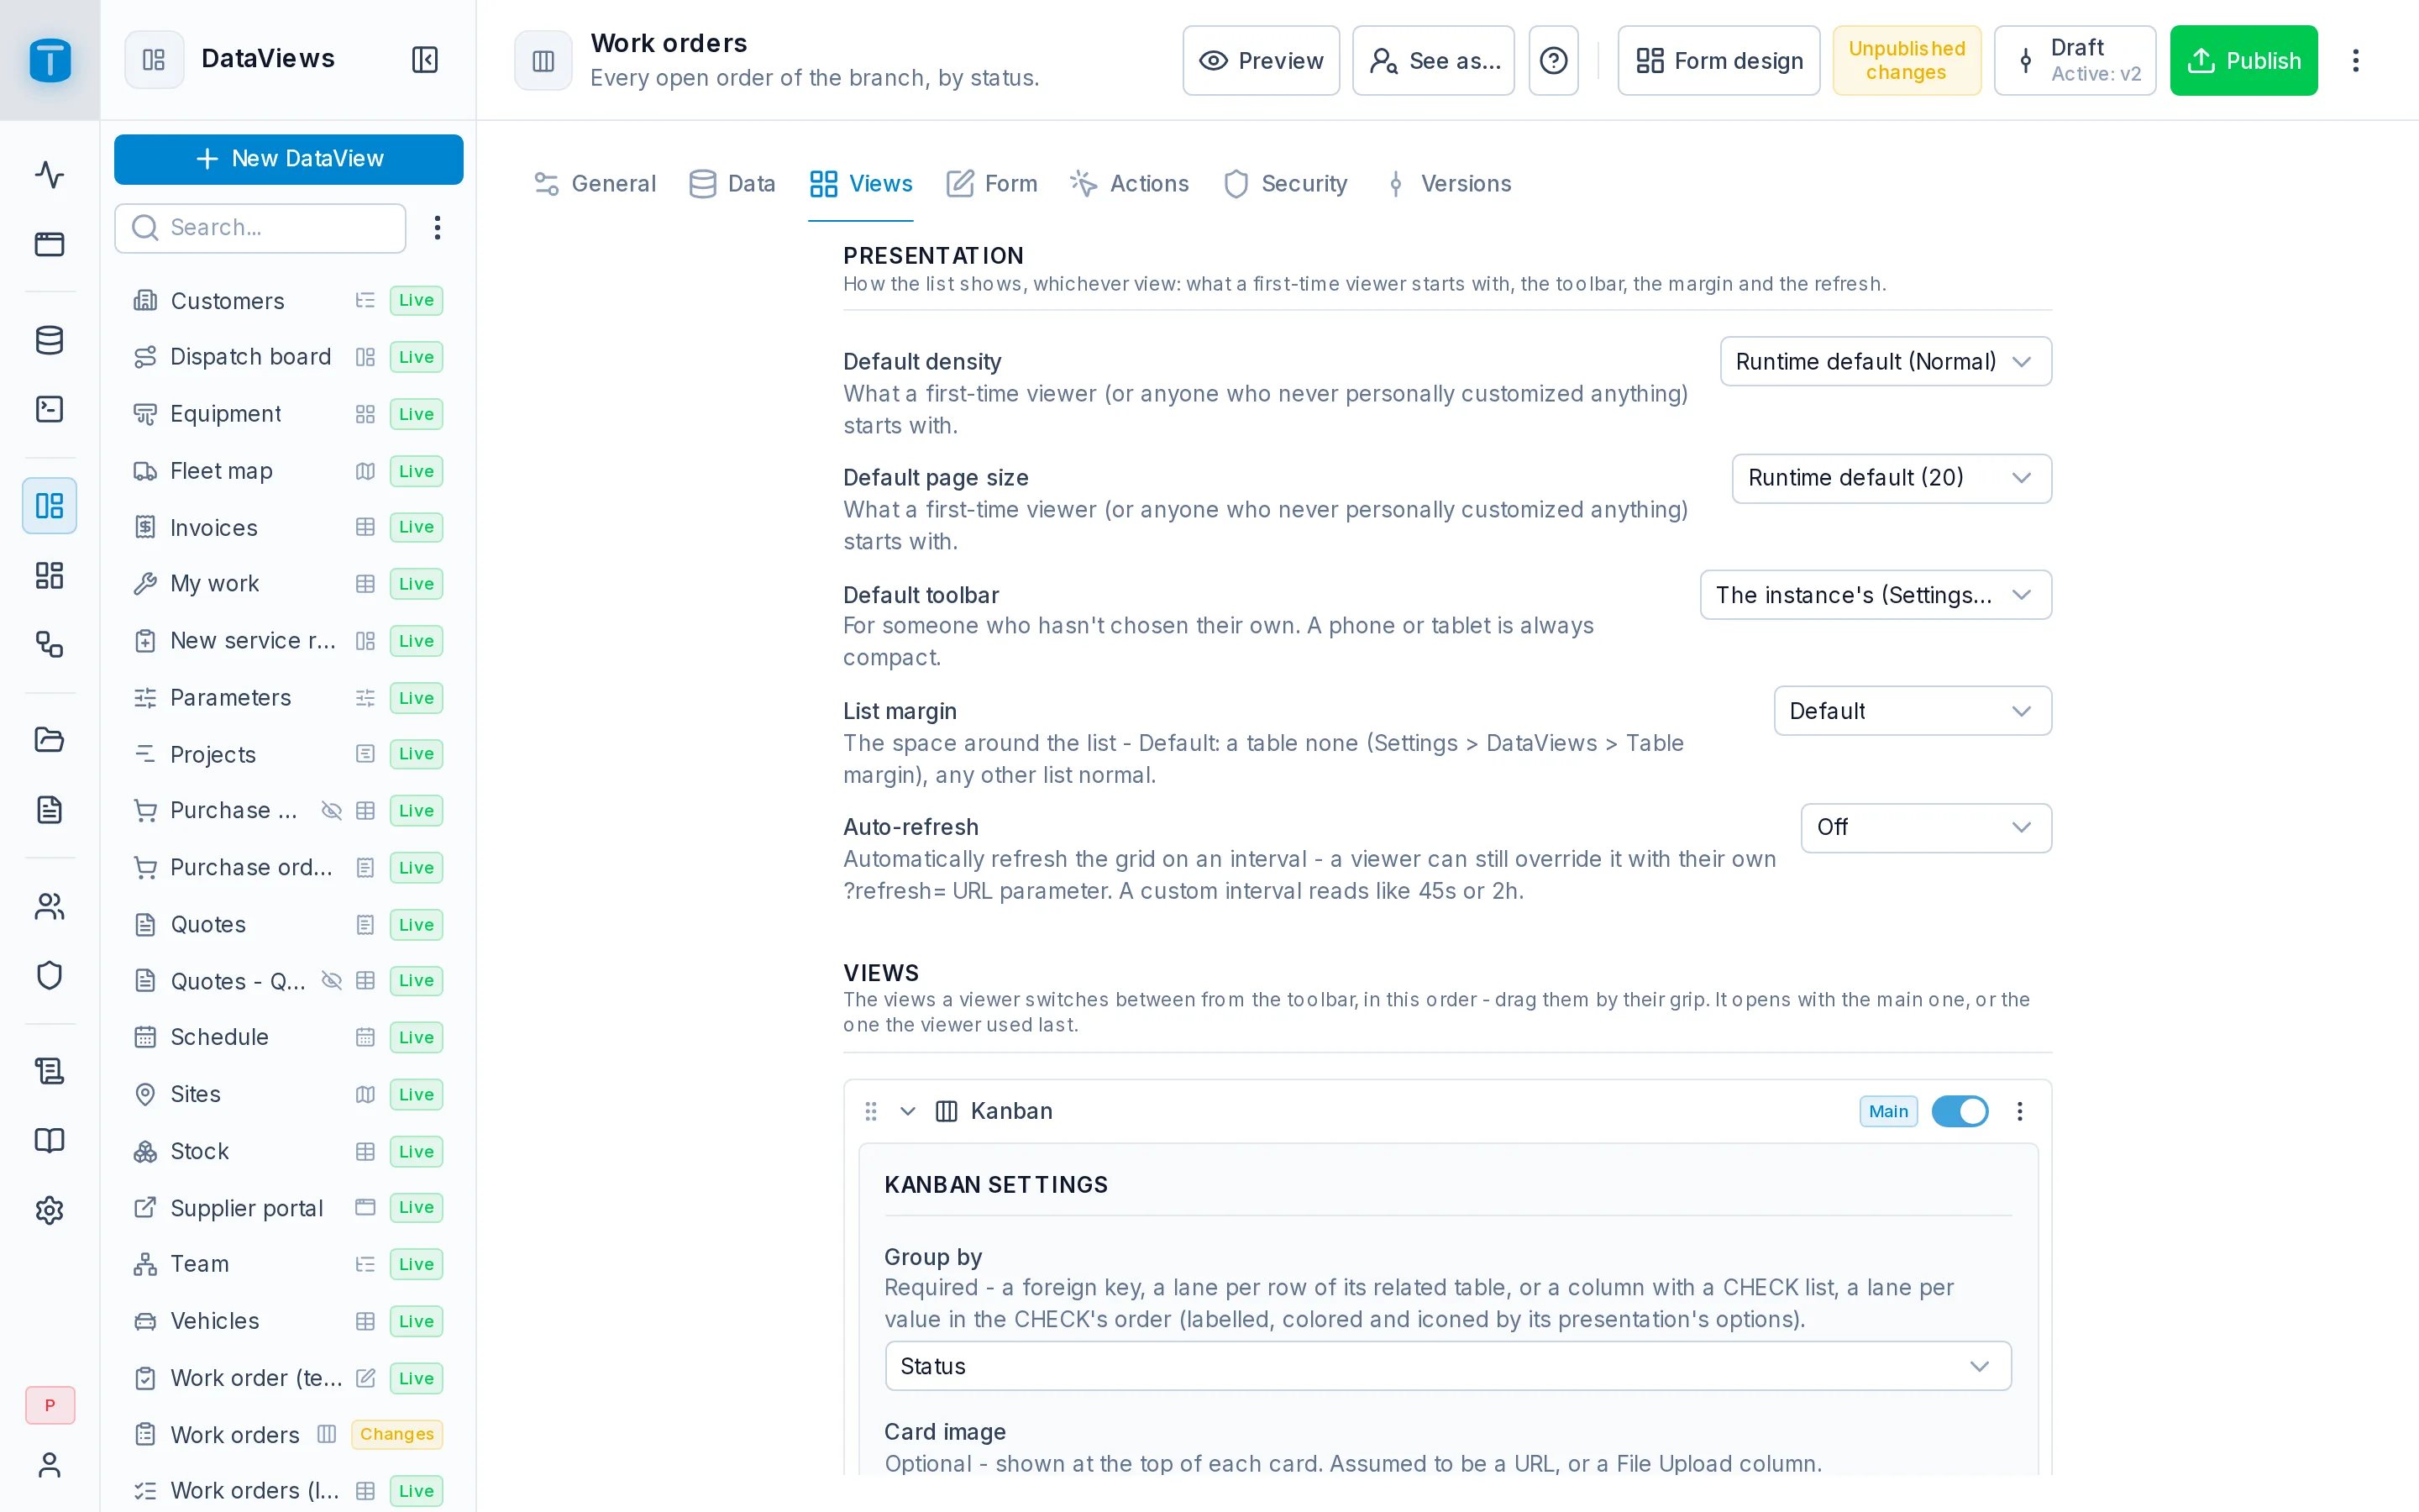The height and width of the screenshot is (1512, 2419).
Task: Open the users icon in left rail
Action: (x=50, y=907)
